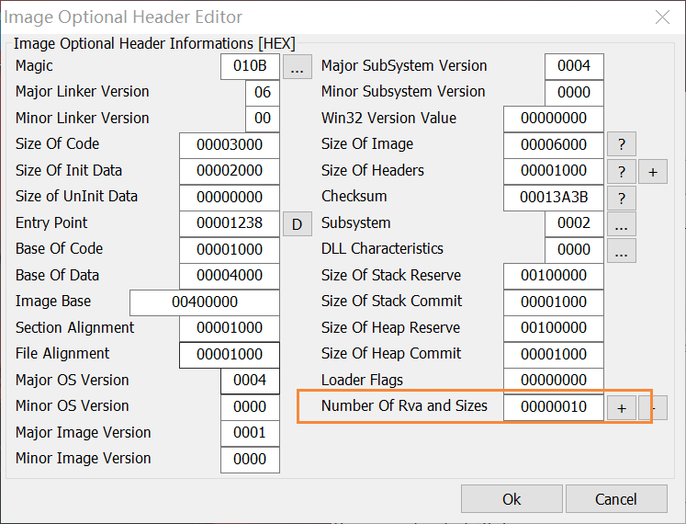Click the Entry Point value field
686x524 pixels.
coord(230,223)
